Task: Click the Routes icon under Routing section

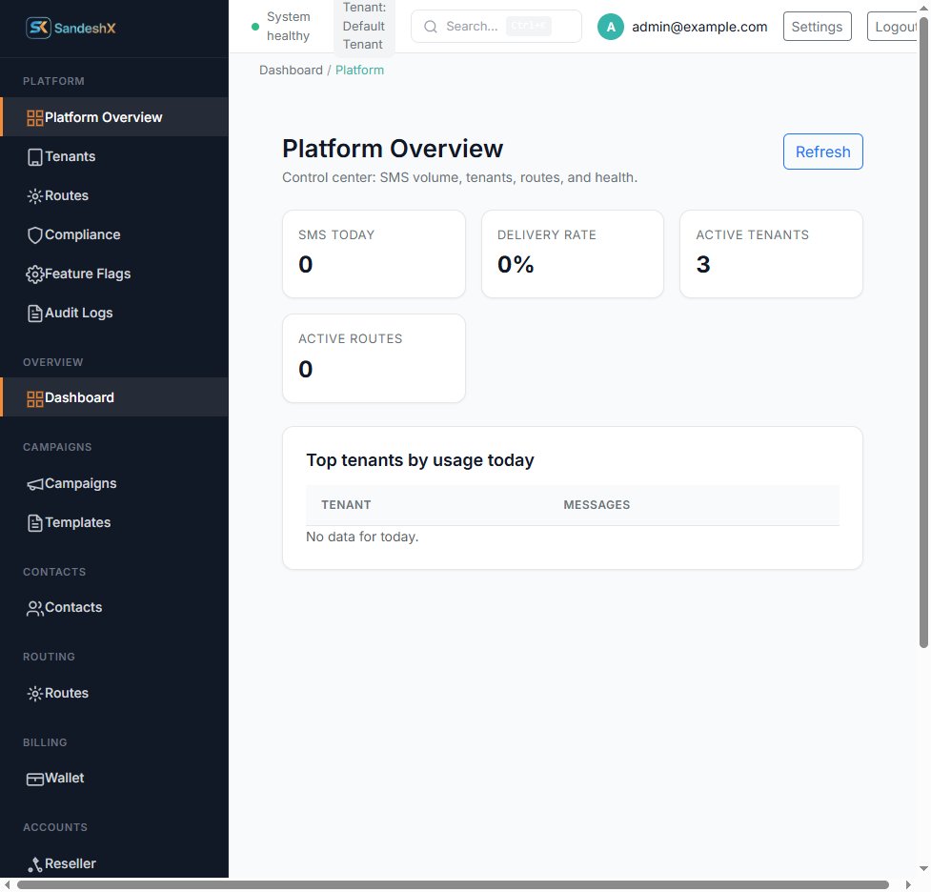Action: 35,693
